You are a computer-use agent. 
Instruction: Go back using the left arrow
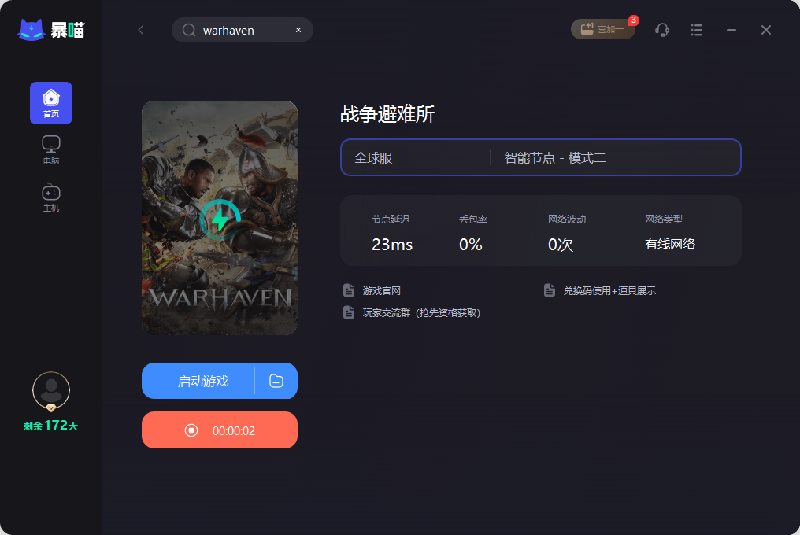[x=141, y=30]
